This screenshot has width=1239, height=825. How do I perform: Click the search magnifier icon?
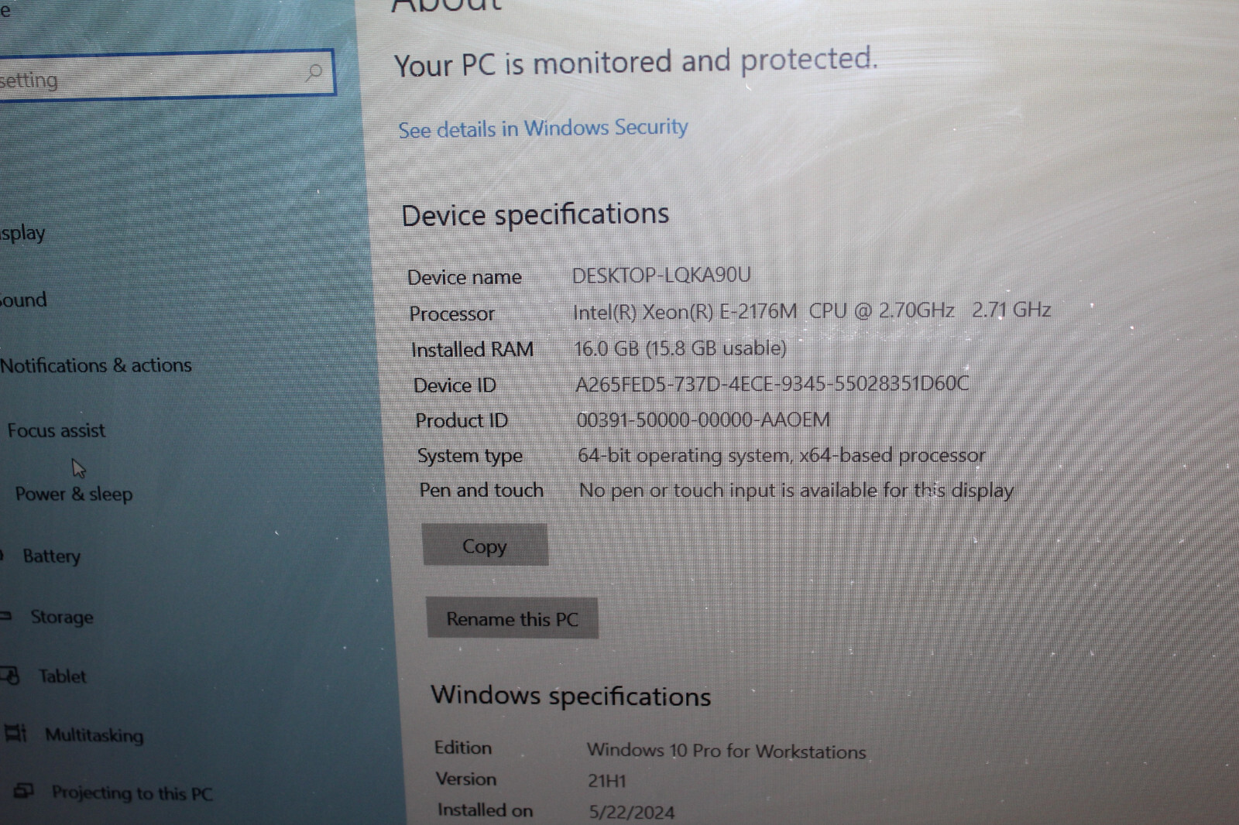pos(314,73)
